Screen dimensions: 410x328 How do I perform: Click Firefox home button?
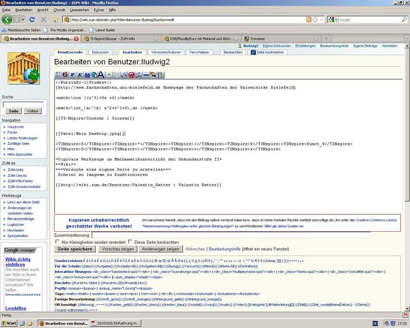[x=55, y=20]
